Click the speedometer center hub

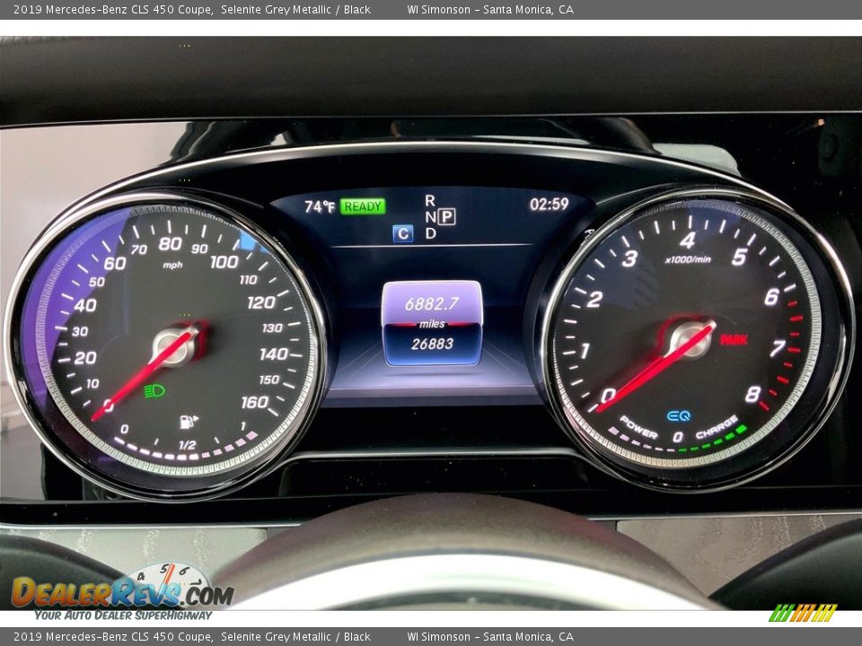(x=175, y=346)
